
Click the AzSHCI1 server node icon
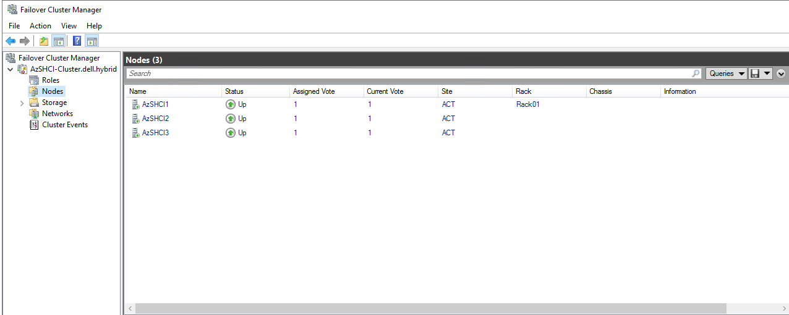click(135, 104)
